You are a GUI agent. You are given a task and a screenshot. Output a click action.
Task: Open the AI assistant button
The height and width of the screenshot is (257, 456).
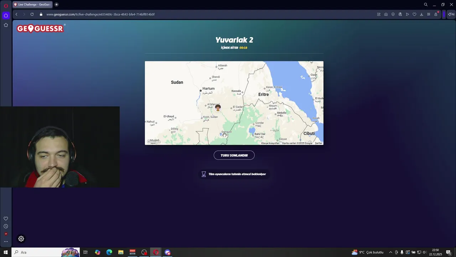(x=451, y=14)
